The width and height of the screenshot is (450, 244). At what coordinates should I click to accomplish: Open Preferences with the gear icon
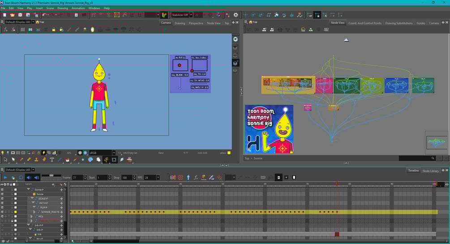[236, 15]
